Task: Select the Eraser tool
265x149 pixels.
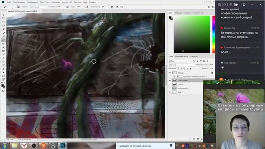Action: click(x=4, y=47)
